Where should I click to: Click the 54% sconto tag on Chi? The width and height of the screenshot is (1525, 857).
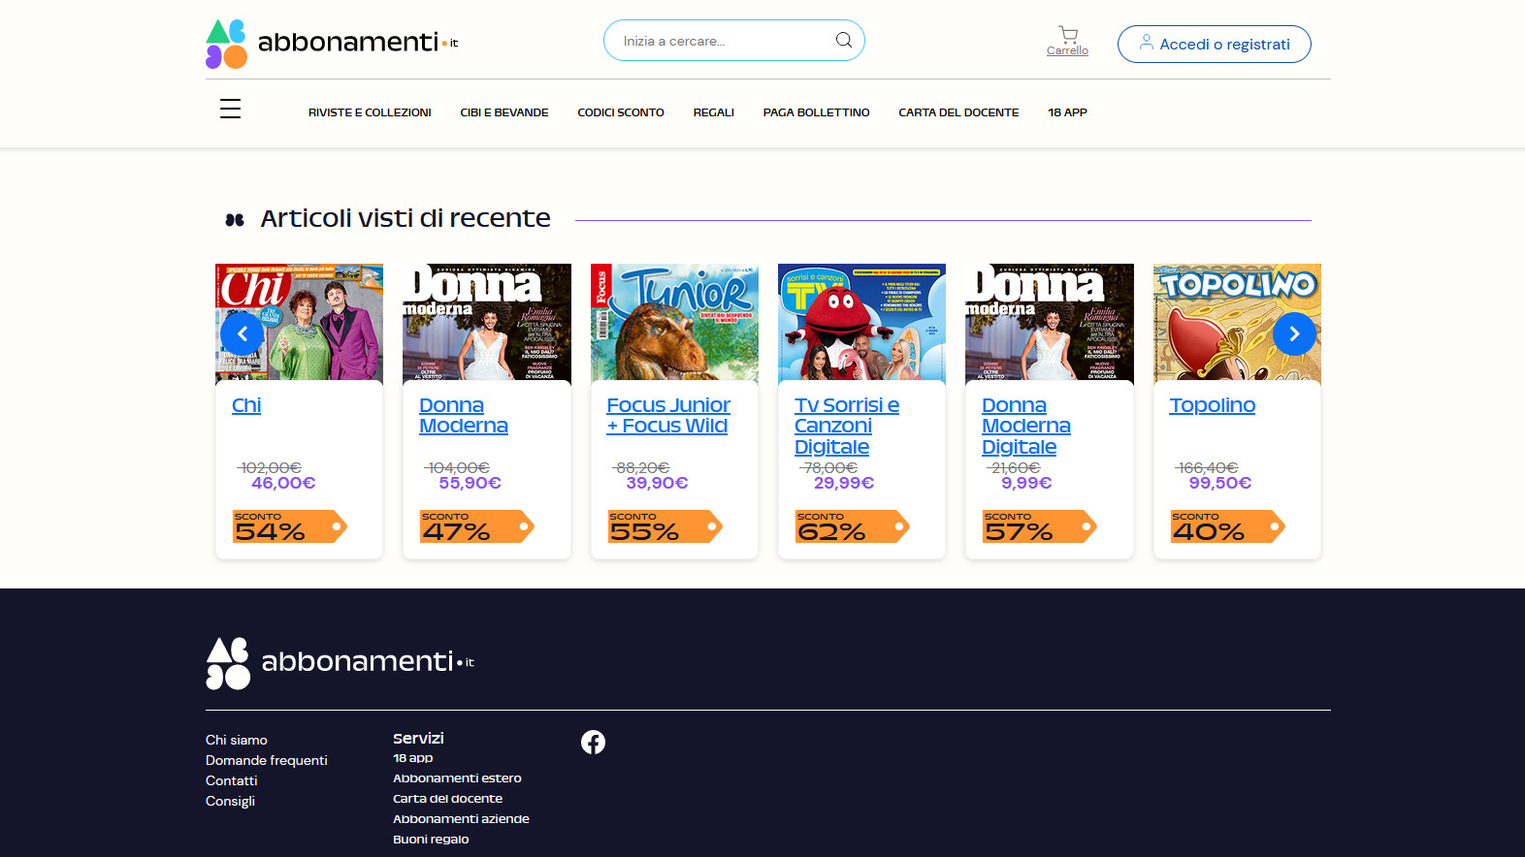pyautogui.click(x=289, y=526)
